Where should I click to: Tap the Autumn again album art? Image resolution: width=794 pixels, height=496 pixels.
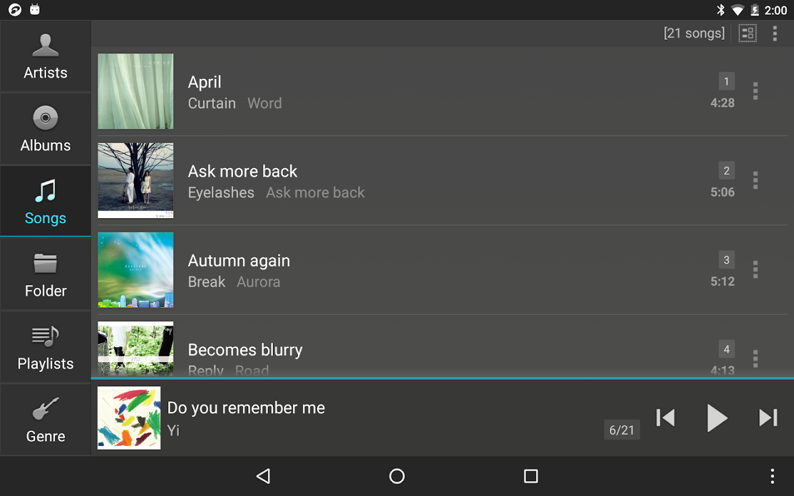[136, 270]
